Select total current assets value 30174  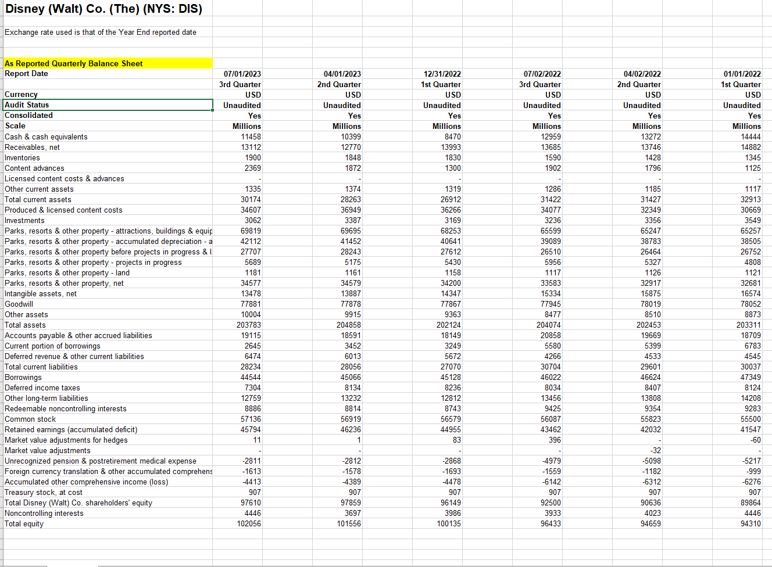[x=251, y=199]
